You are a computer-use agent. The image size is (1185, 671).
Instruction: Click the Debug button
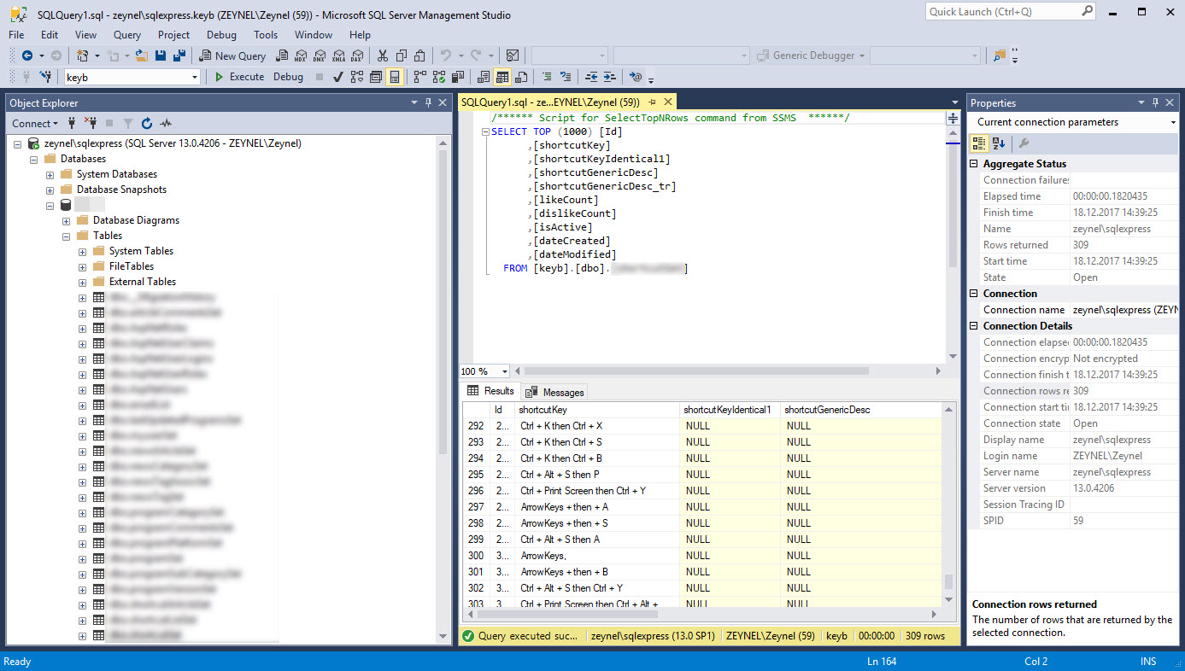[x=288, y=77]
